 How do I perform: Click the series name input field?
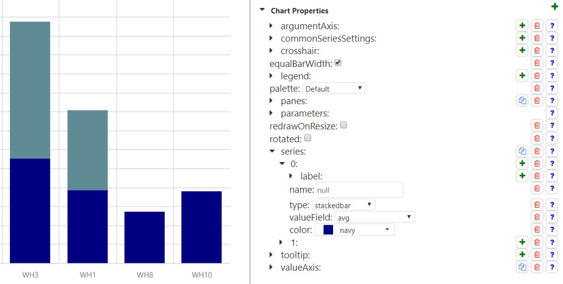359,190
